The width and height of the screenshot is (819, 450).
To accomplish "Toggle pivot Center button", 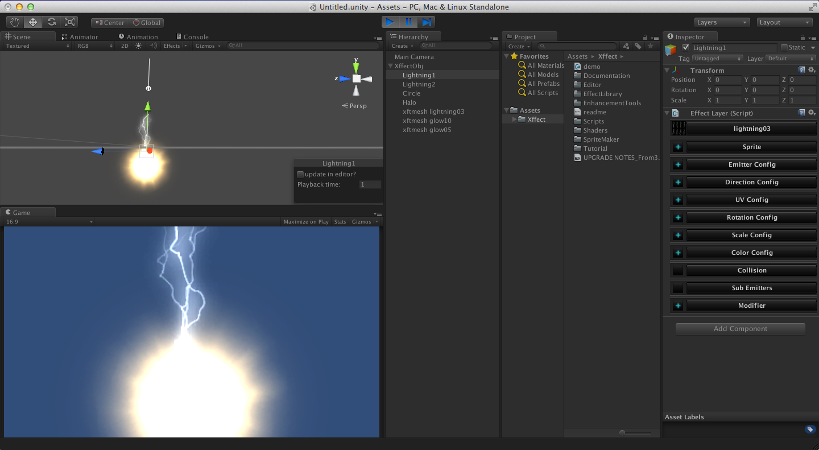I will [109, 23].
